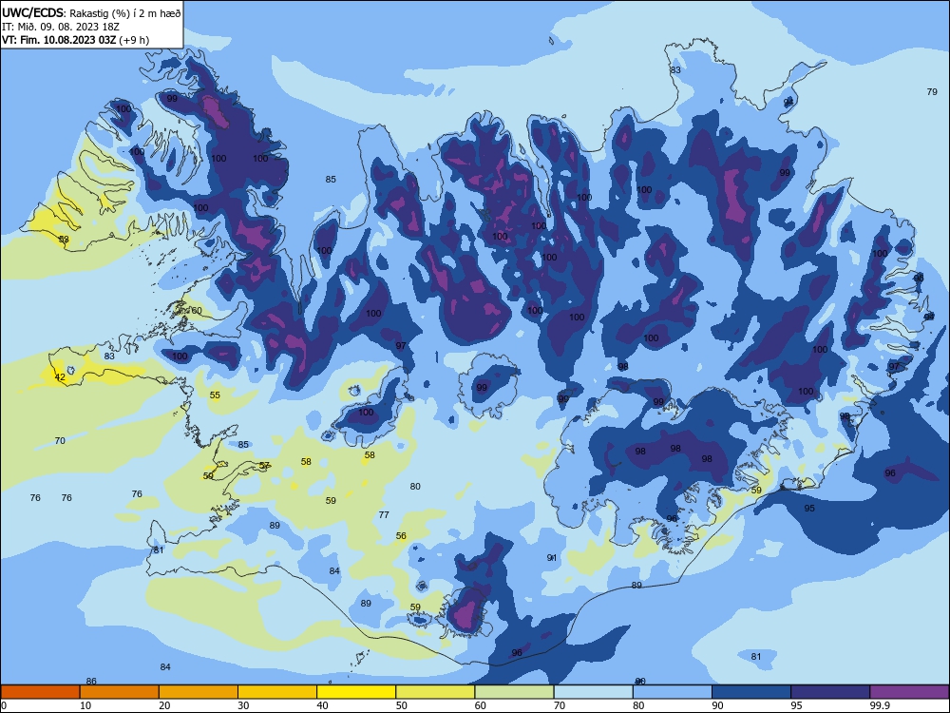Viewport: 950px width, 713px height.
Task: Click the 'UWC/ECDS: Rakastig (%)' title line
Action: coord(91,12)
